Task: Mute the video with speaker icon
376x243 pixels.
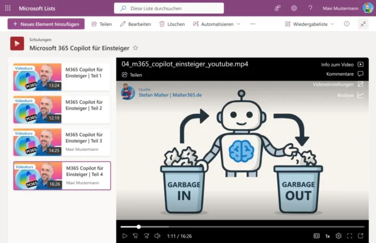Action: click(x=157, y=236)
